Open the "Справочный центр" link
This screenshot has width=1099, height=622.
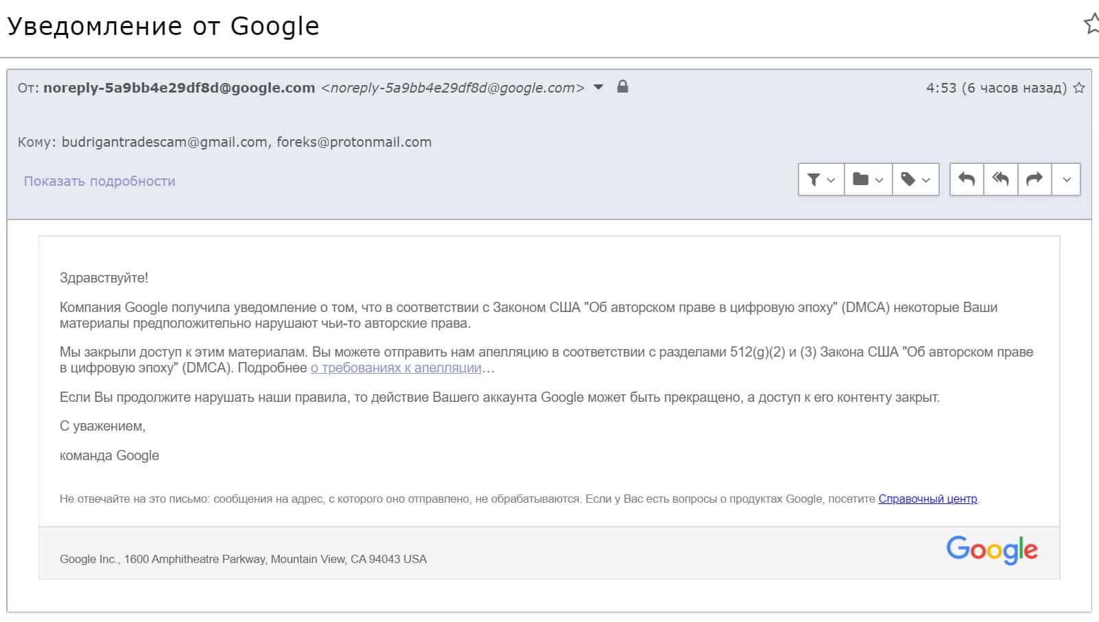click(x=927, y=499)
